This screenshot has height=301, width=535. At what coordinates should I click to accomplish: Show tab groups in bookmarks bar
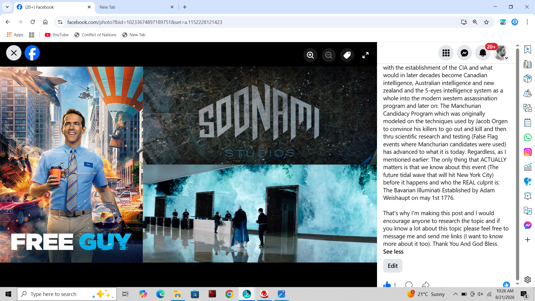31,35
